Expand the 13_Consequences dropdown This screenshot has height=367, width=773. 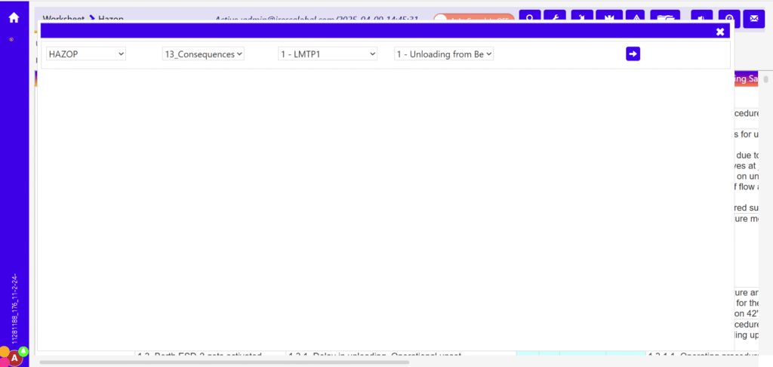click(x=204, y=54)
